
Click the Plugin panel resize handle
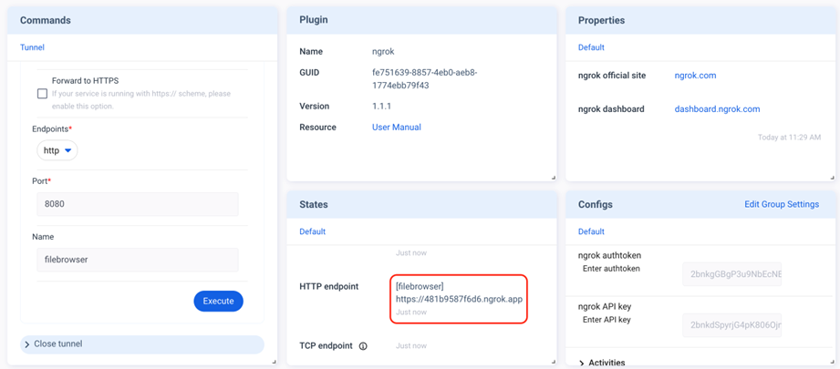pyautogui.click(x=554, y=178)
